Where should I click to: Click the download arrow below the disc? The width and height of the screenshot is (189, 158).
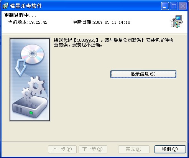[x=21, y=67]
